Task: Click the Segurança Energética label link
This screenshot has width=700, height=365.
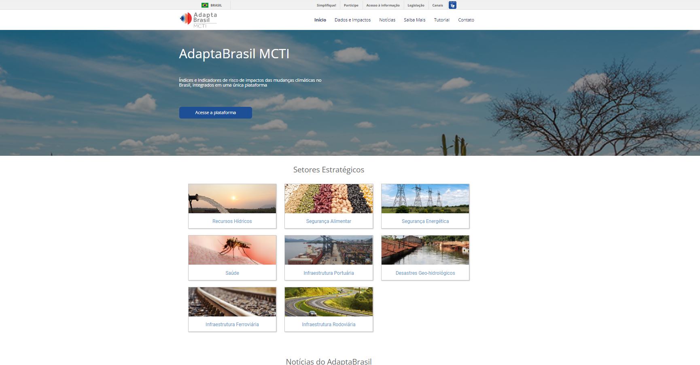Action: (x=425, y=221)
